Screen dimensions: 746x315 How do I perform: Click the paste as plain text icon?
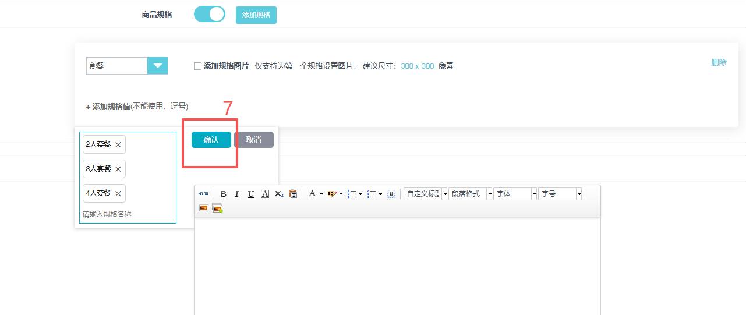[x=293, y=194]
